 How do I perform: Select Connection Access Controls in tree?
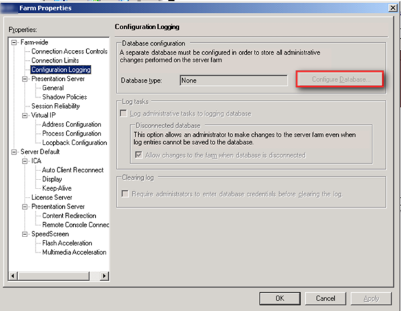69,51
